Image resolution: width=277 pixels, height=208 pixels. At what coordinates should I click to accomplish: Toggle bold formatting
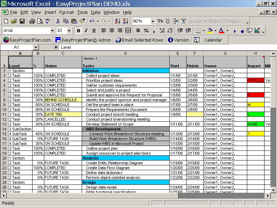click(78, 31)
